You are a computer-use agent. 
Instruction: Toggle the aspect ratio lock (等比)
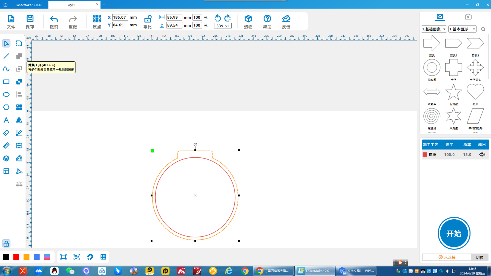click(x=148, y=19)
